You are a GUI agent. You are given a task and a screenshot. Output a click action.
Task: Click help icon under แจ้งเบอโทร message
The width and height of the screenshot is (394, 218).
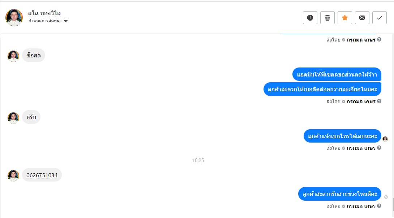tap(379, 148)
